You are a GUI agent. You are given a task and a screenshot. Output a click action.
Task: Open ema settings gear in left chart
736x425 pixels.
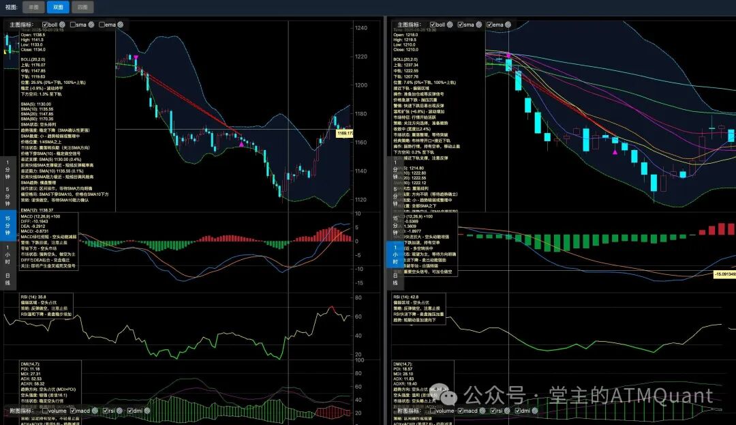[x=120, y=25]
